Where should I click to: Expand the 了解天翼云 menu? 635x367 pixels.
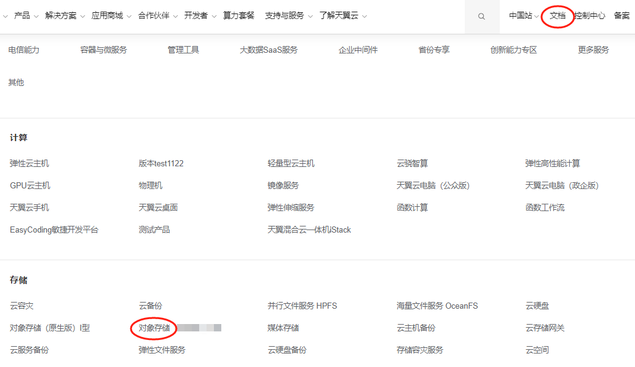(x=343, y=16)
